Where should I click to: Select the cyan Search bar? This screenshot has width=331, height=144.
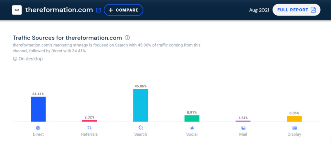point(141,105)
